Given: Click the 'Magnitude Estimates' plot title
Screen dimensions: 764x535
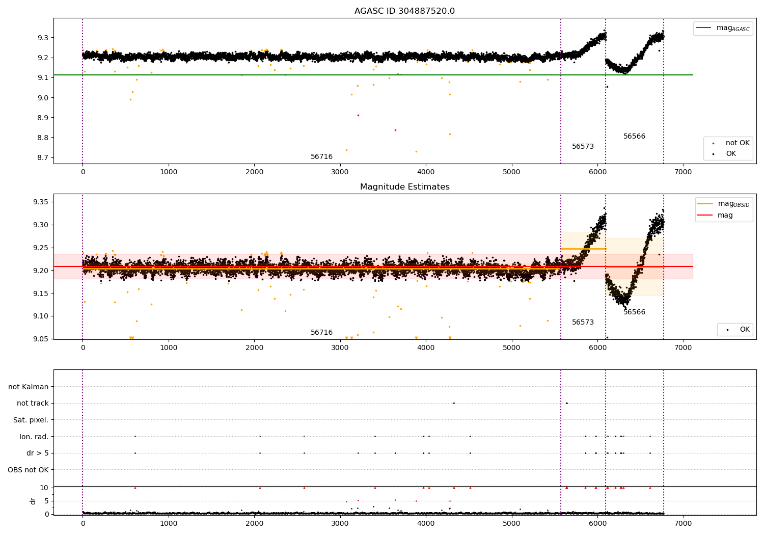Looking at the screenshot, I should [404, 187].
